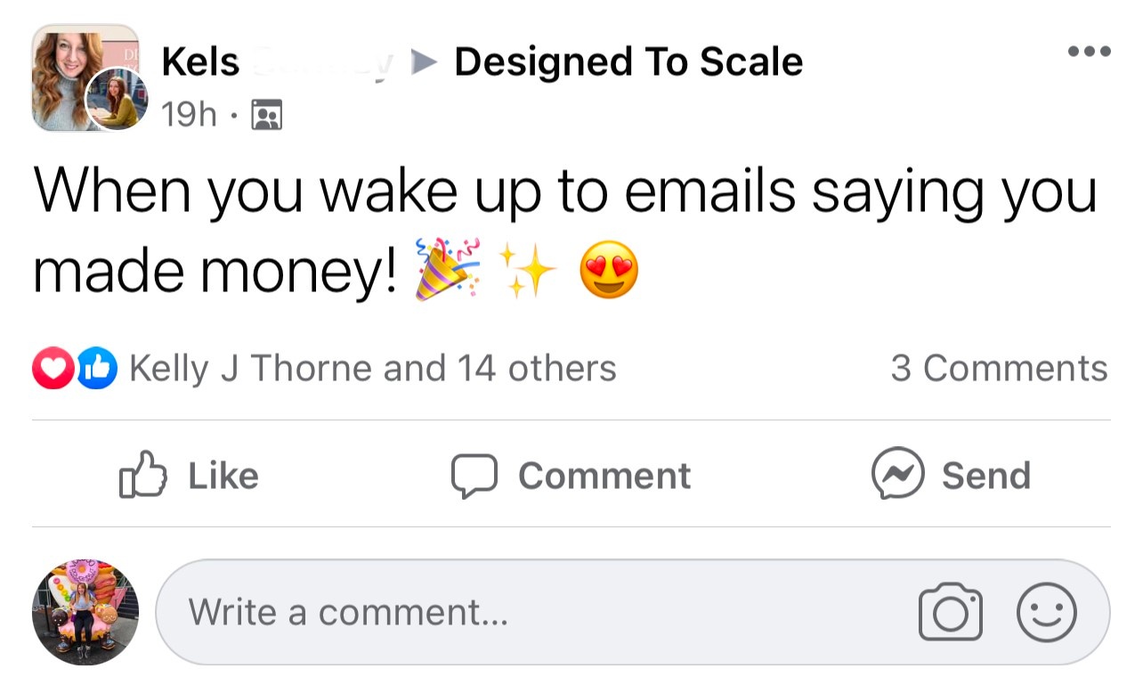Open the three-dots post options menu
The height and width of the screenshot is (693, 1143).
click(x=1089, y=52)
